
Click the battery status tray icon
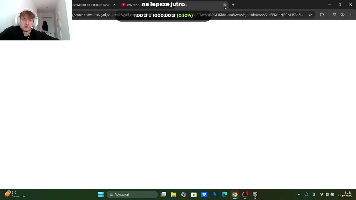332,194
